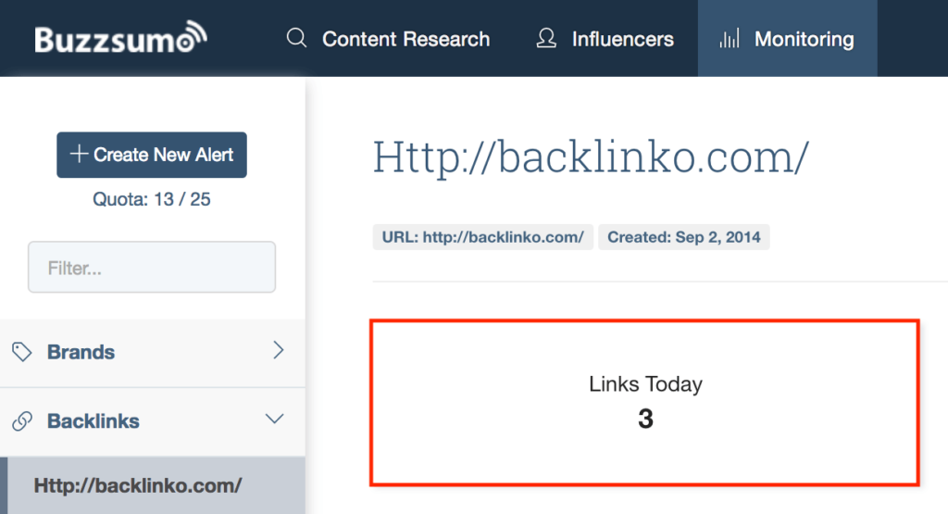Click the Links Today count box
The height and width of the screenshot is (514, 948).
point(645,402)
